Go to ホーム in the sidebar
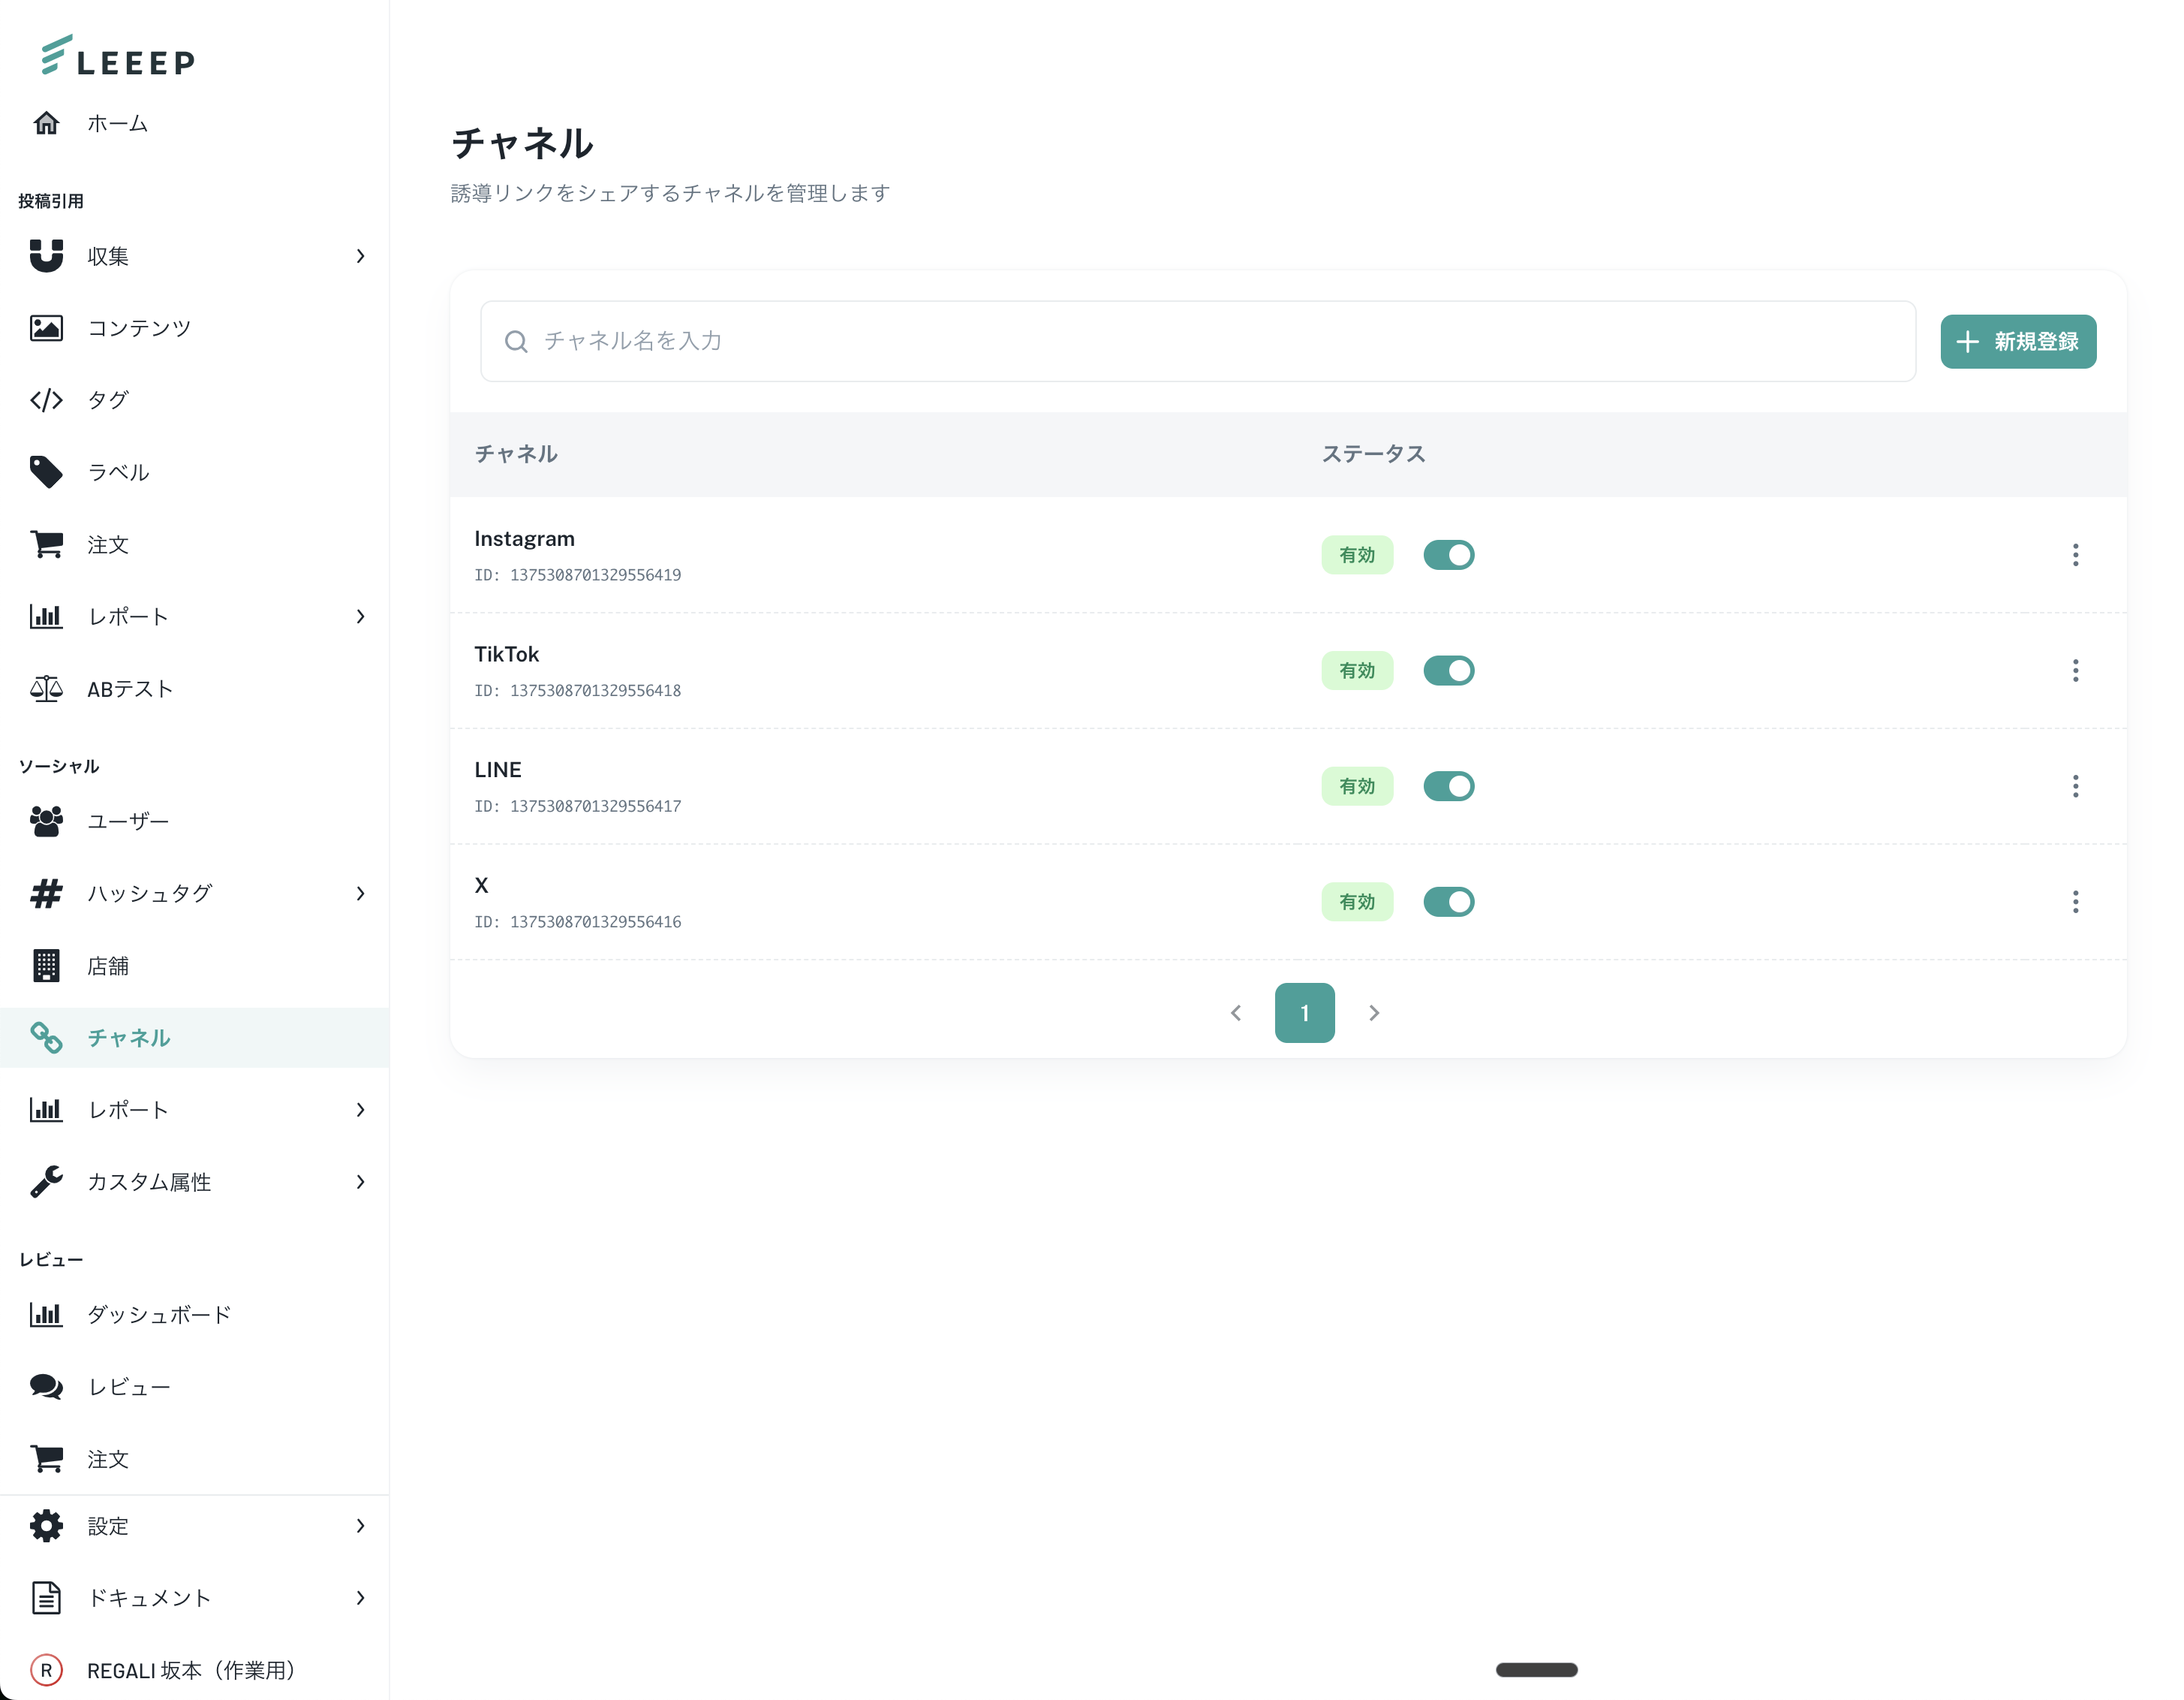 pyautogui.click(x=117, y=123)
